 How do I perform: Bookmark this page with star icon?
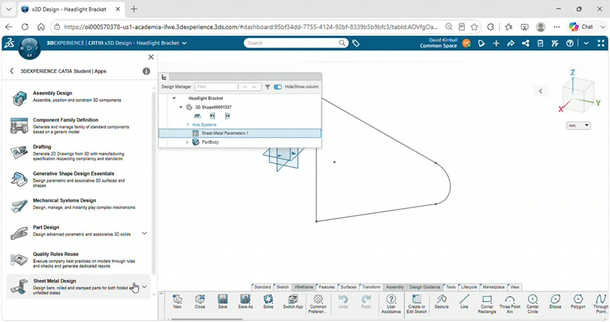(x=474, y=27)
